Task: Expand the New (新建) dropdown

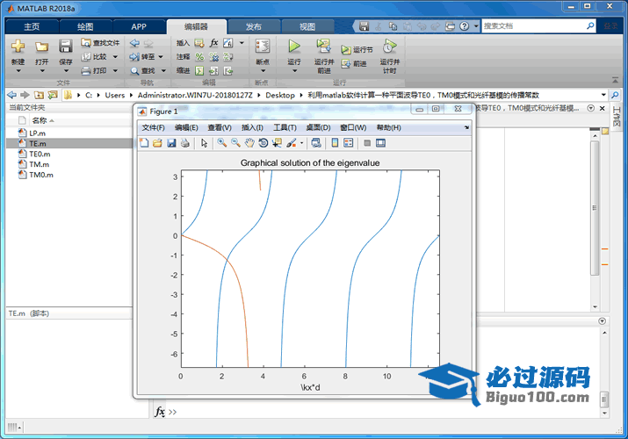Action: 18,72
